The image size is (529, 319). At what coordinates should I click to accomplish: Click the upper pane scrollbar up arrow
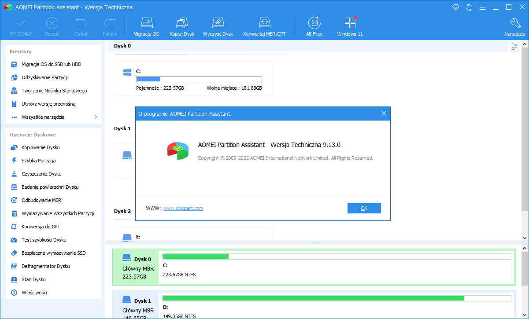click(x=525, y=44)
